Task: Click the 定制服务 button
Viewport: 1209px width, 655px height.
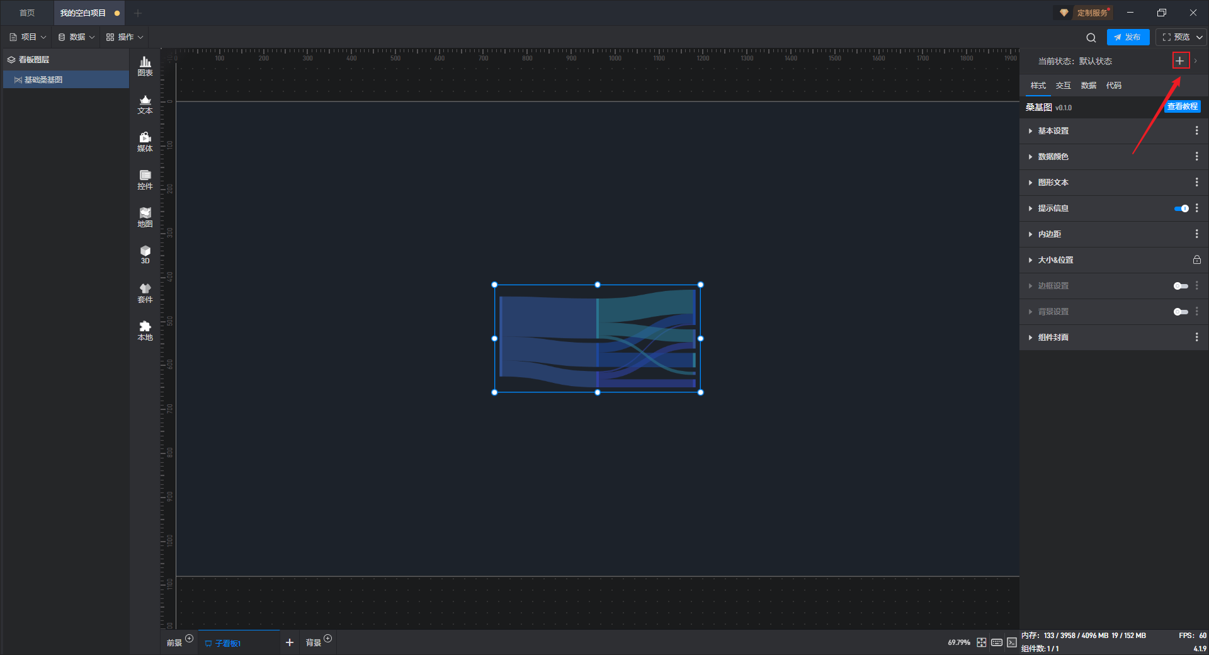Action: tap(1085, 13)
